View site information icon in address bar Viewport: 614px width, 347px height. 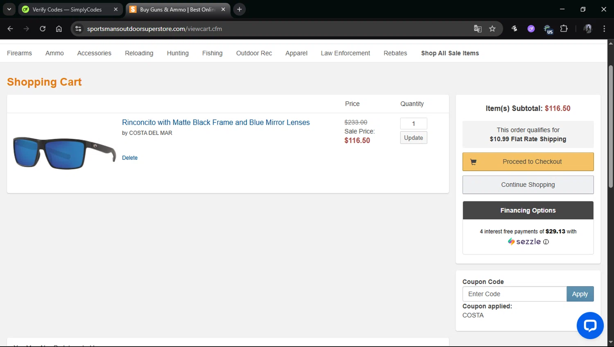click(x=79, y=29)
